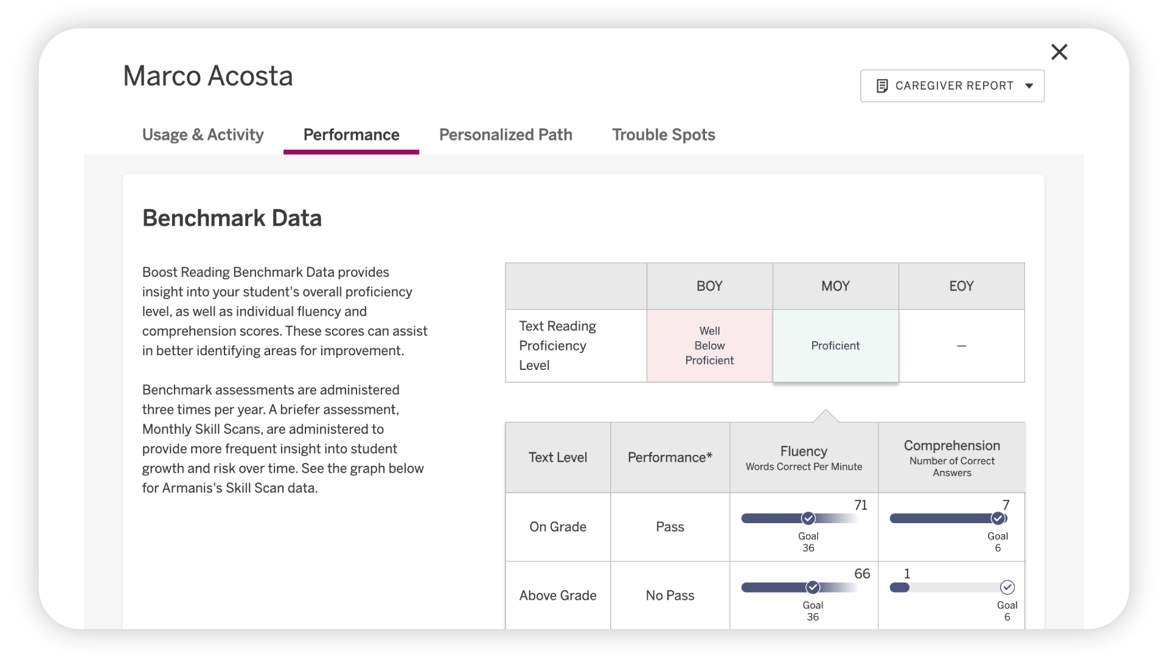Screen dimensions: 1168x657
Task: Click the goal checkmark on Above Grade fluency bar
Action: [x=813, y=588]
